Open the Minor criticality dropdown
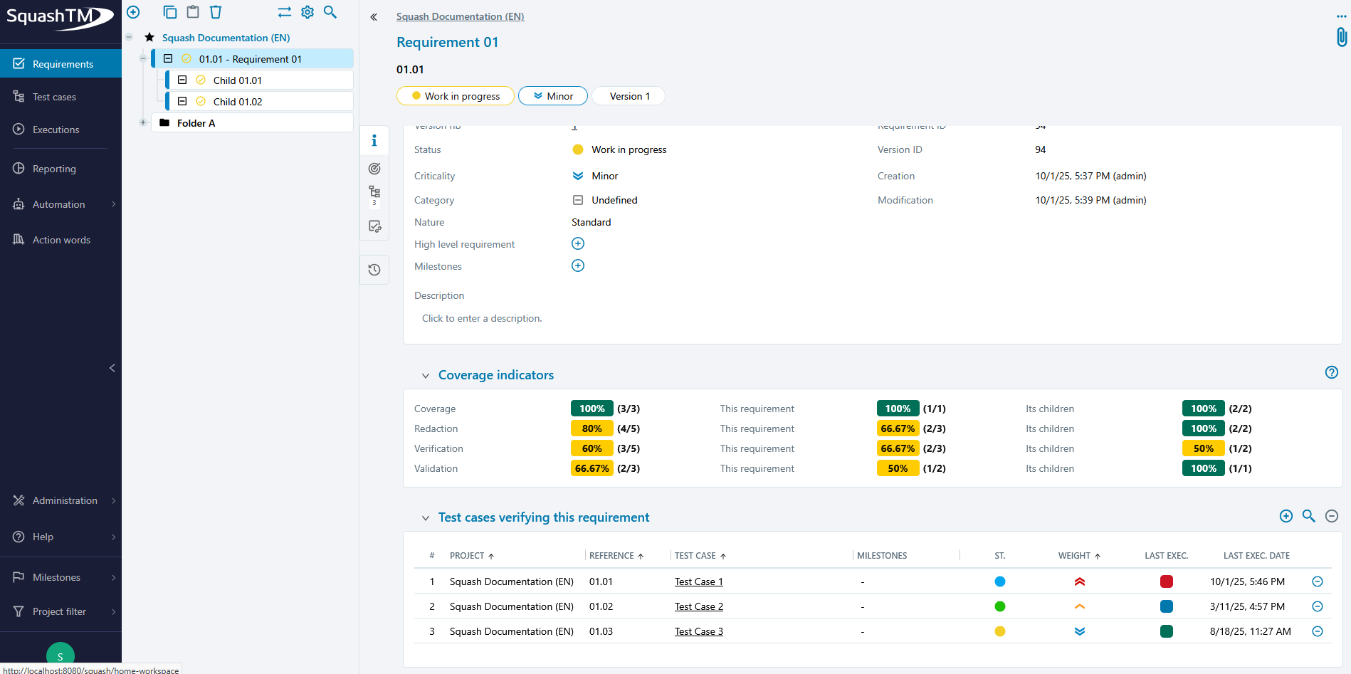Screen dimensions: 1351x674 [x=552, y=96]
